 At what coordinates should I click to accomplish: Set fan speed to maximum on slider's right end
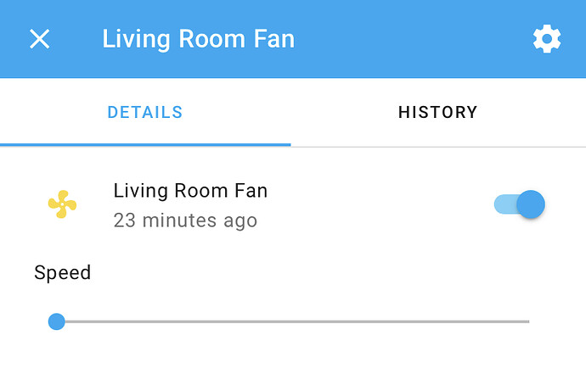coord(528,321)
